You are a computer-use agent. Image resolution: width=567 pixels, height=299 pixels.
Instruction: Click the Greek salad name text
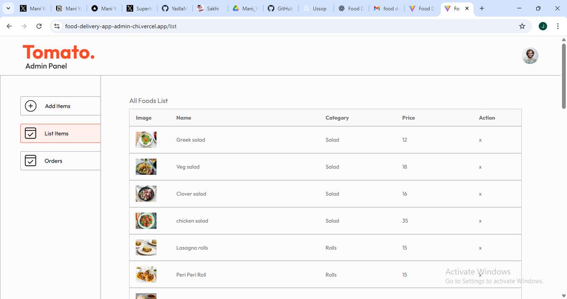(x=190, y=140)
